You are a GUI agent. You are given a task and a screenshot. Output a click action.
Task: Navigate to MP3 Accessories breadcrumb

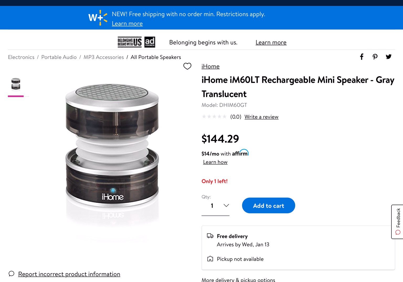point(104,57)
